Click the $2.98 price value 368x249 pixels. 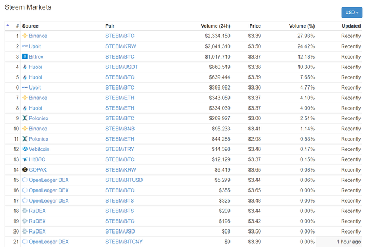(x=255, y=139)
